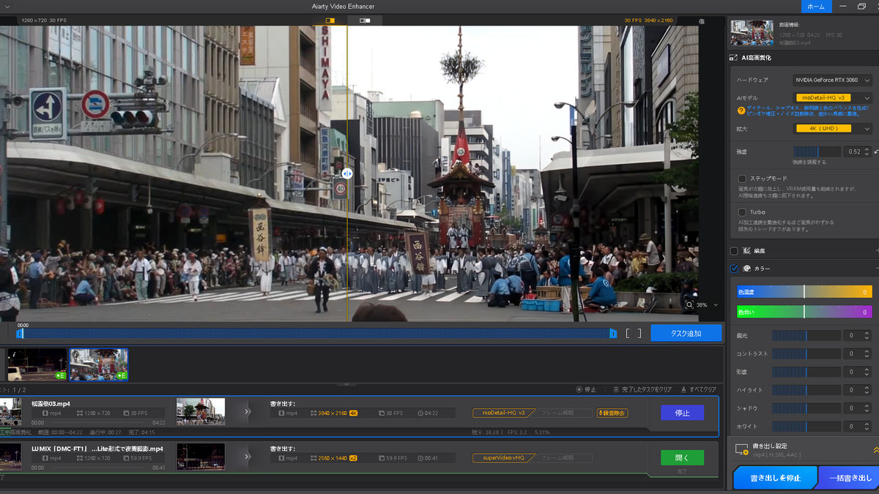The height and width of the screenshot is (494, 879).
Task: Select side-by-side preview mode icon
Action: [365, 20]
